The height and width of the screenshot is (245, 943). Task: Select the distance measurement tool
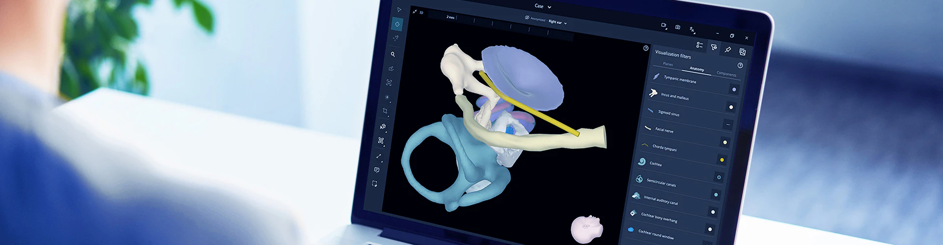click(x=379, y=156)
